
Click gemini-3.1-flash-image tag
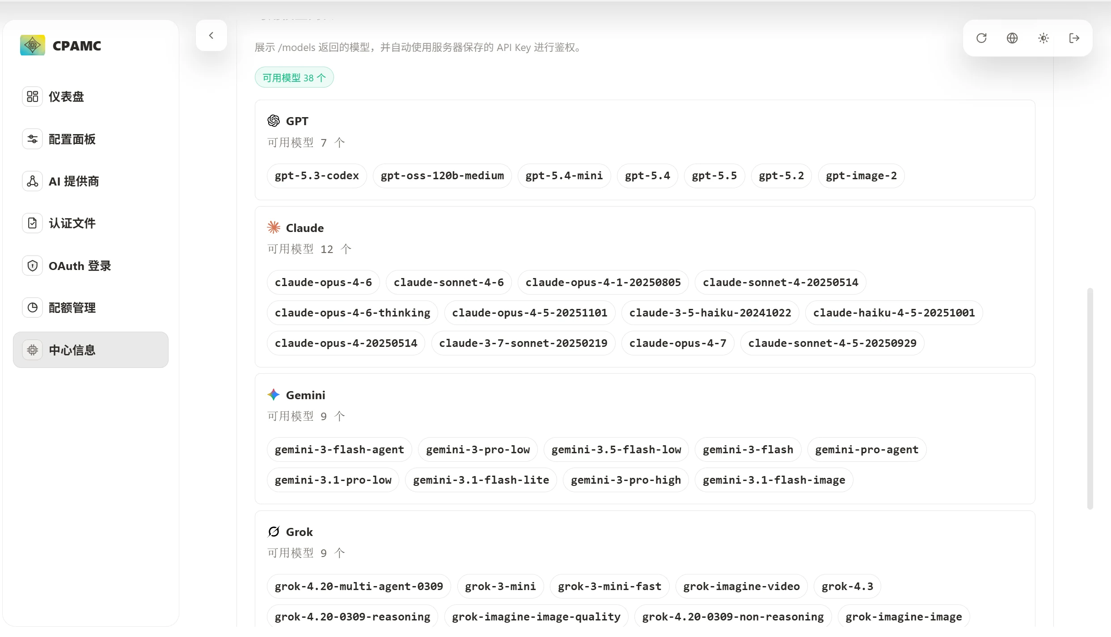pyautogui.click(x=774, y=480)
